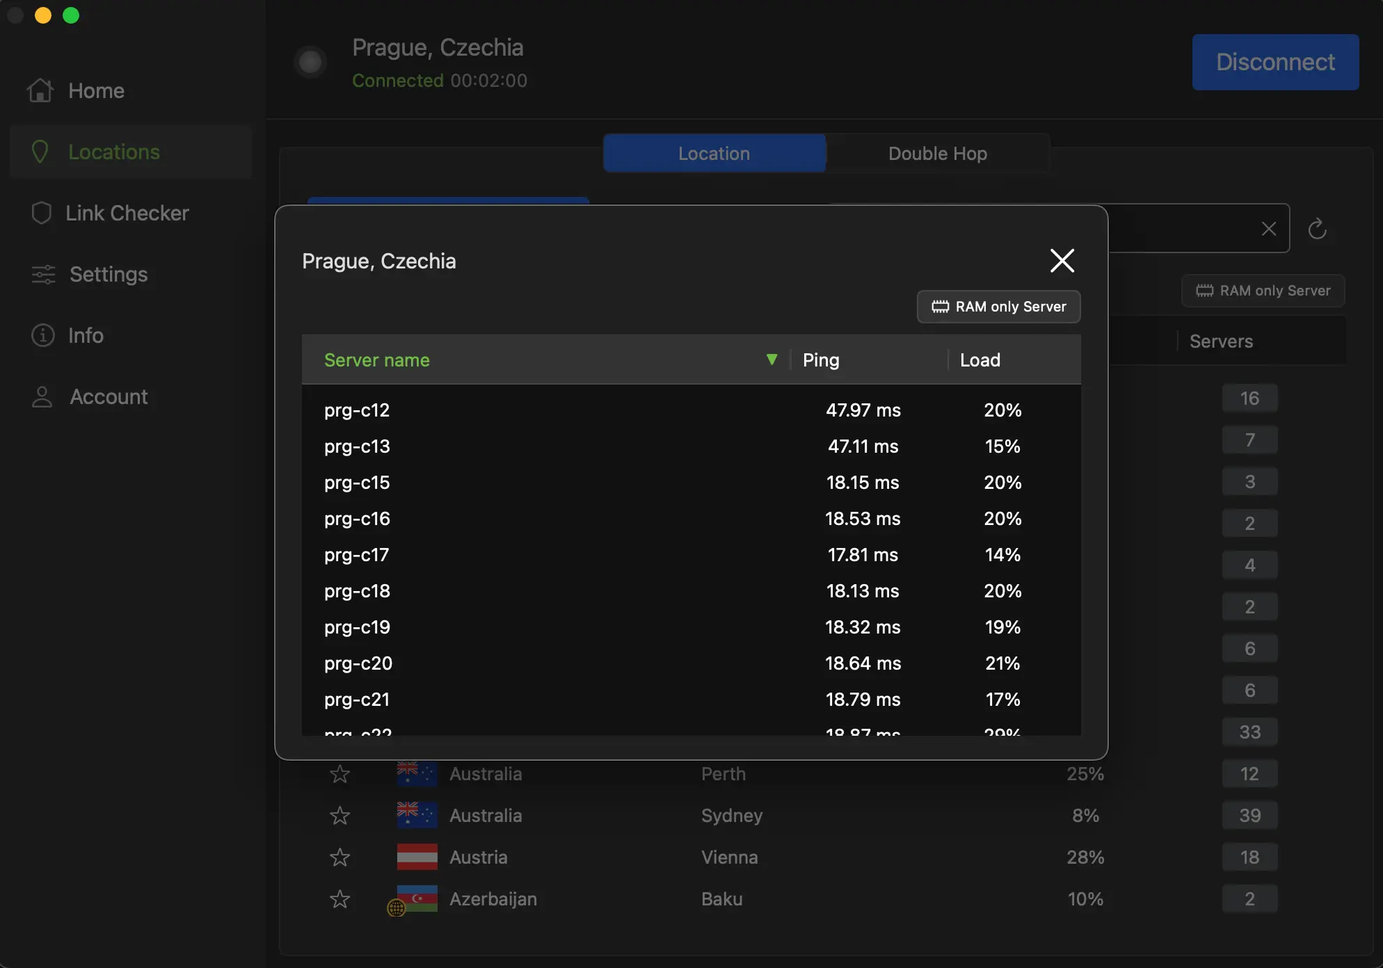The image size is (1383, 968).
Task: Switch to the Double Hop tab
Action: click(x=937, y=154)
